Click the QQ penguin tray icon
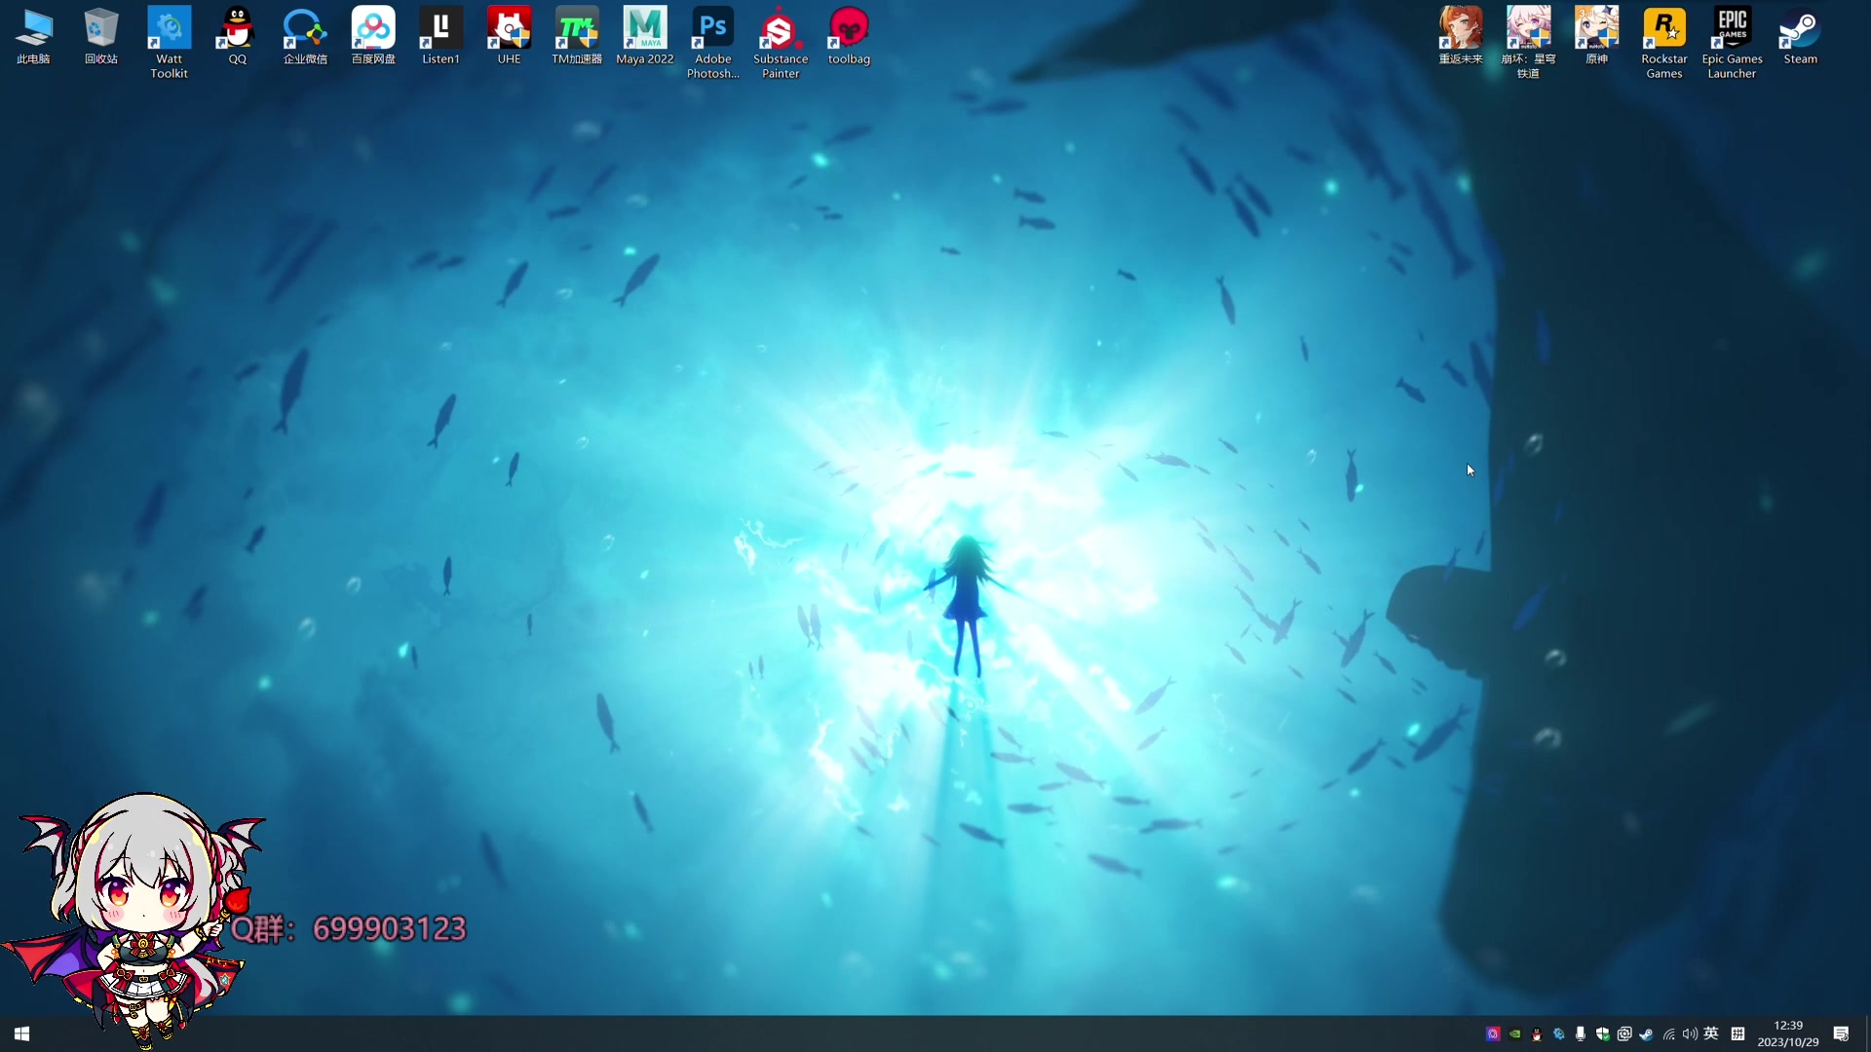 1537,1034
